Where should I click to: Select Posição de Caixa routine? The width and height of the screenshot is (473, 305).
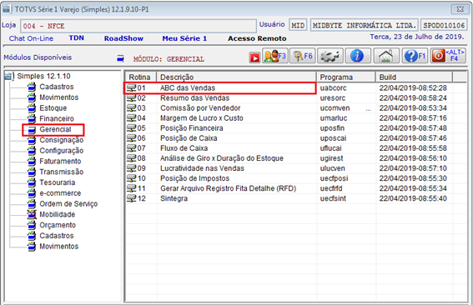(x=189, y=138)
